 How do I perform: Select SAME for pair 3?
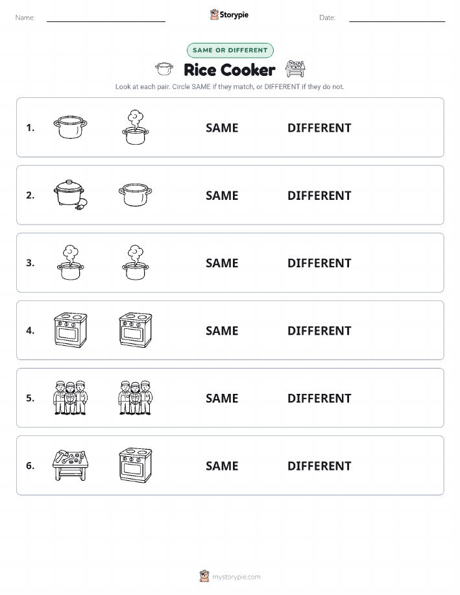click(x=222, y=263)
